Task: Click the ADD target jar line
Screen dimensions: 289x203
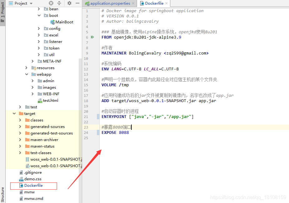Action: point(159,101)
